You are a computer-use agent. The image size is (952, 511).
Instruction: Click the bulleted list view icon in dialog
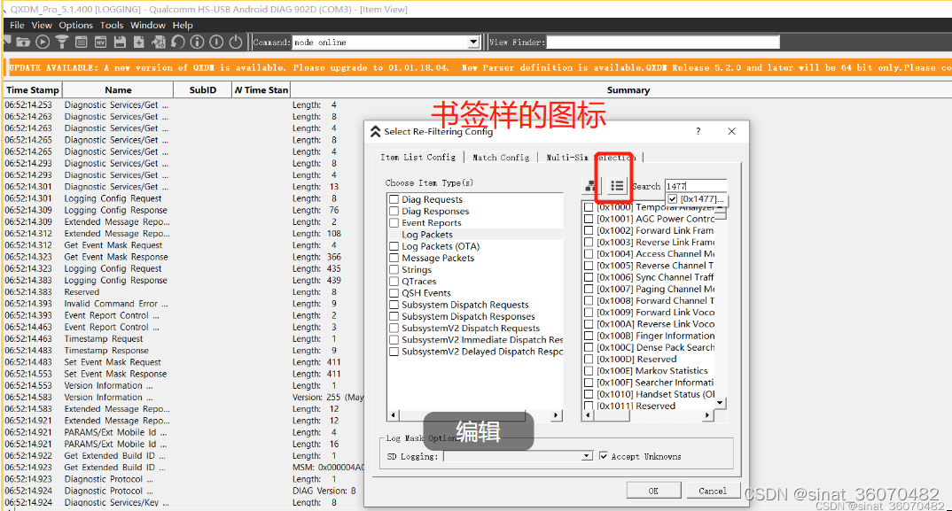pyautogui.click(x=617, y=186)
